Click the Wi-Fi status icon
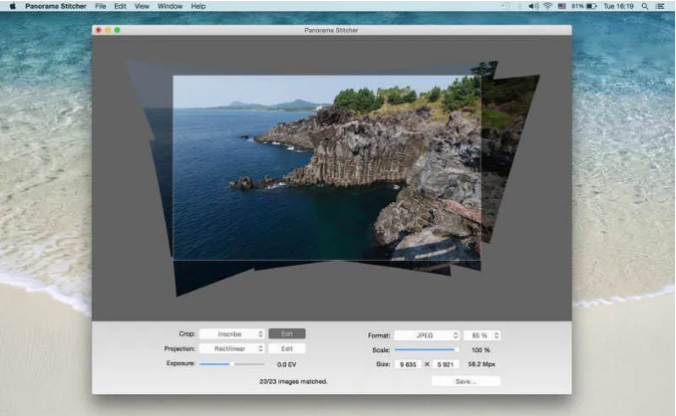Image resolution: width=676 pixels, height=416 pixels. coord(547,6)
